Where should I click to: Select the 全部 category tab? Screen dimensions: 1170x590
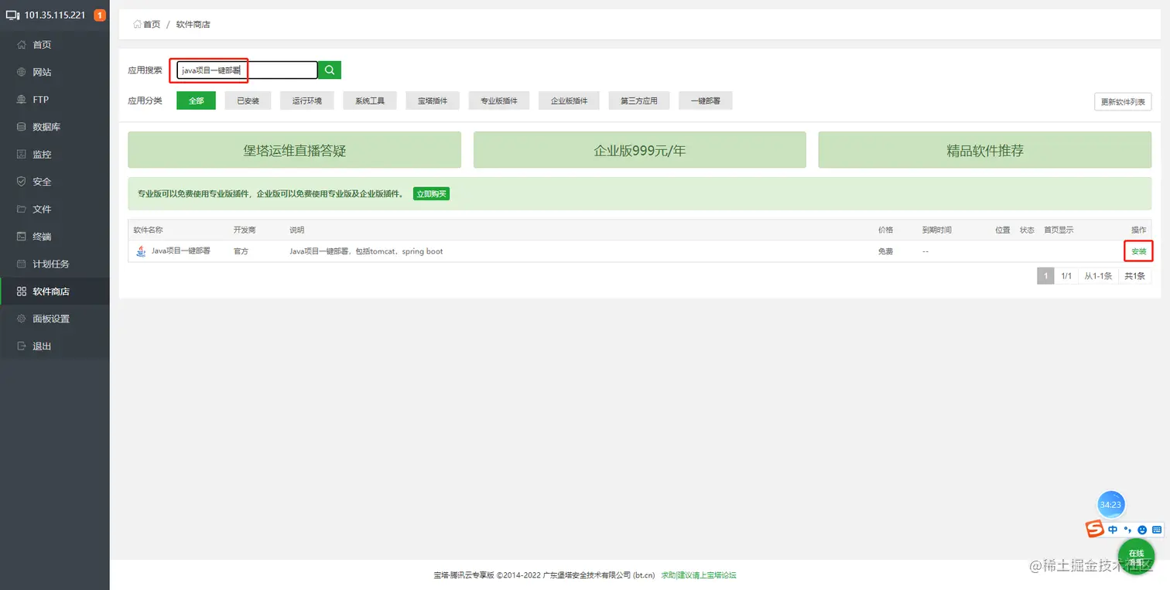pos(196,101)
